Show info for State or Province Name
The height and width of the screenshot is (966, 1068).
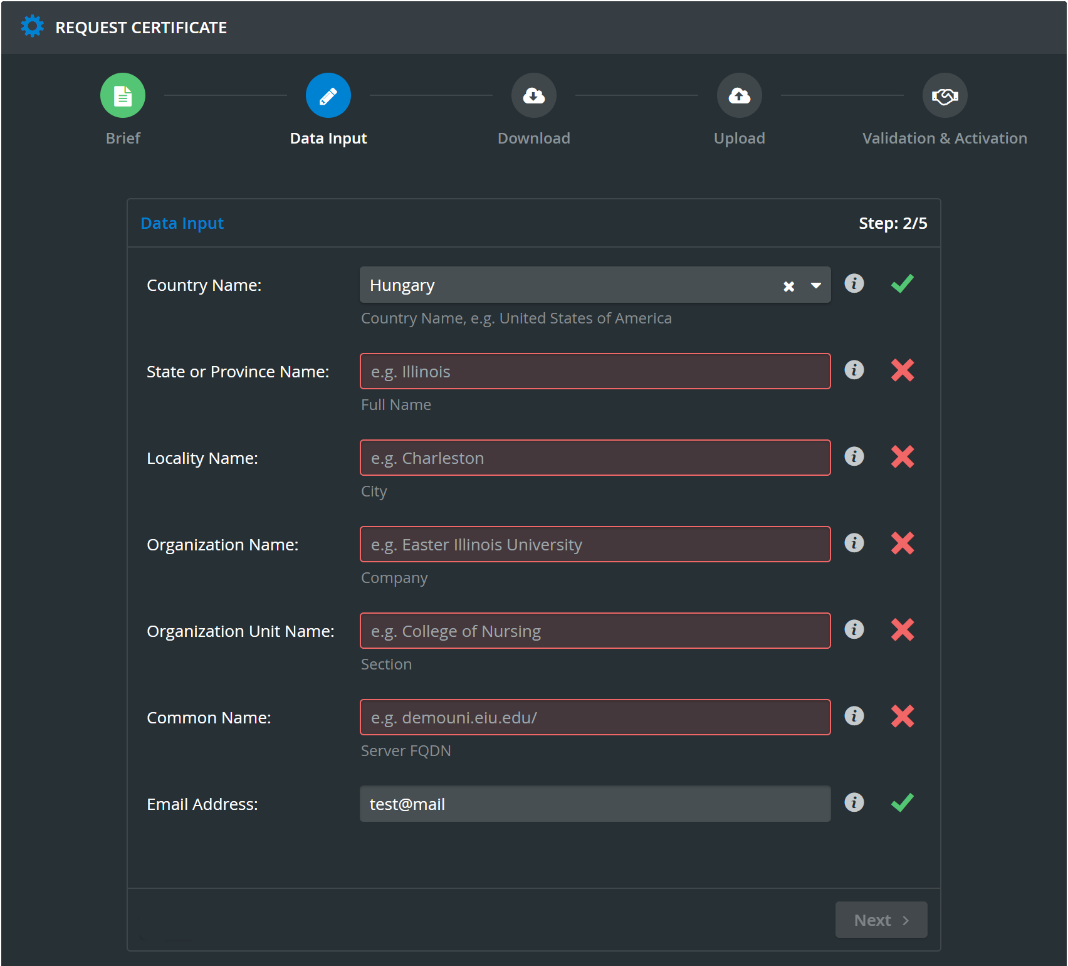[x=854, y=370]
